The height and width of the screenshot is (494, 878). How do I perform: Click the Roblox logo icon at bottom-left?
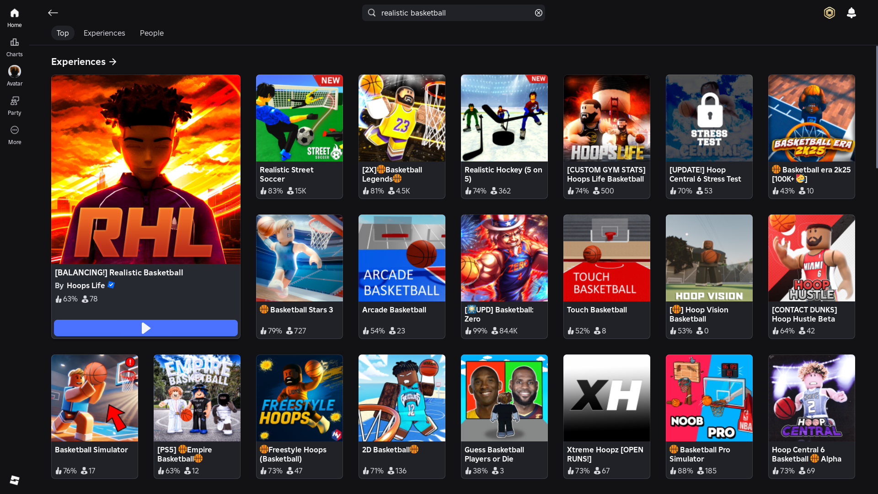(x=15, y=480)
